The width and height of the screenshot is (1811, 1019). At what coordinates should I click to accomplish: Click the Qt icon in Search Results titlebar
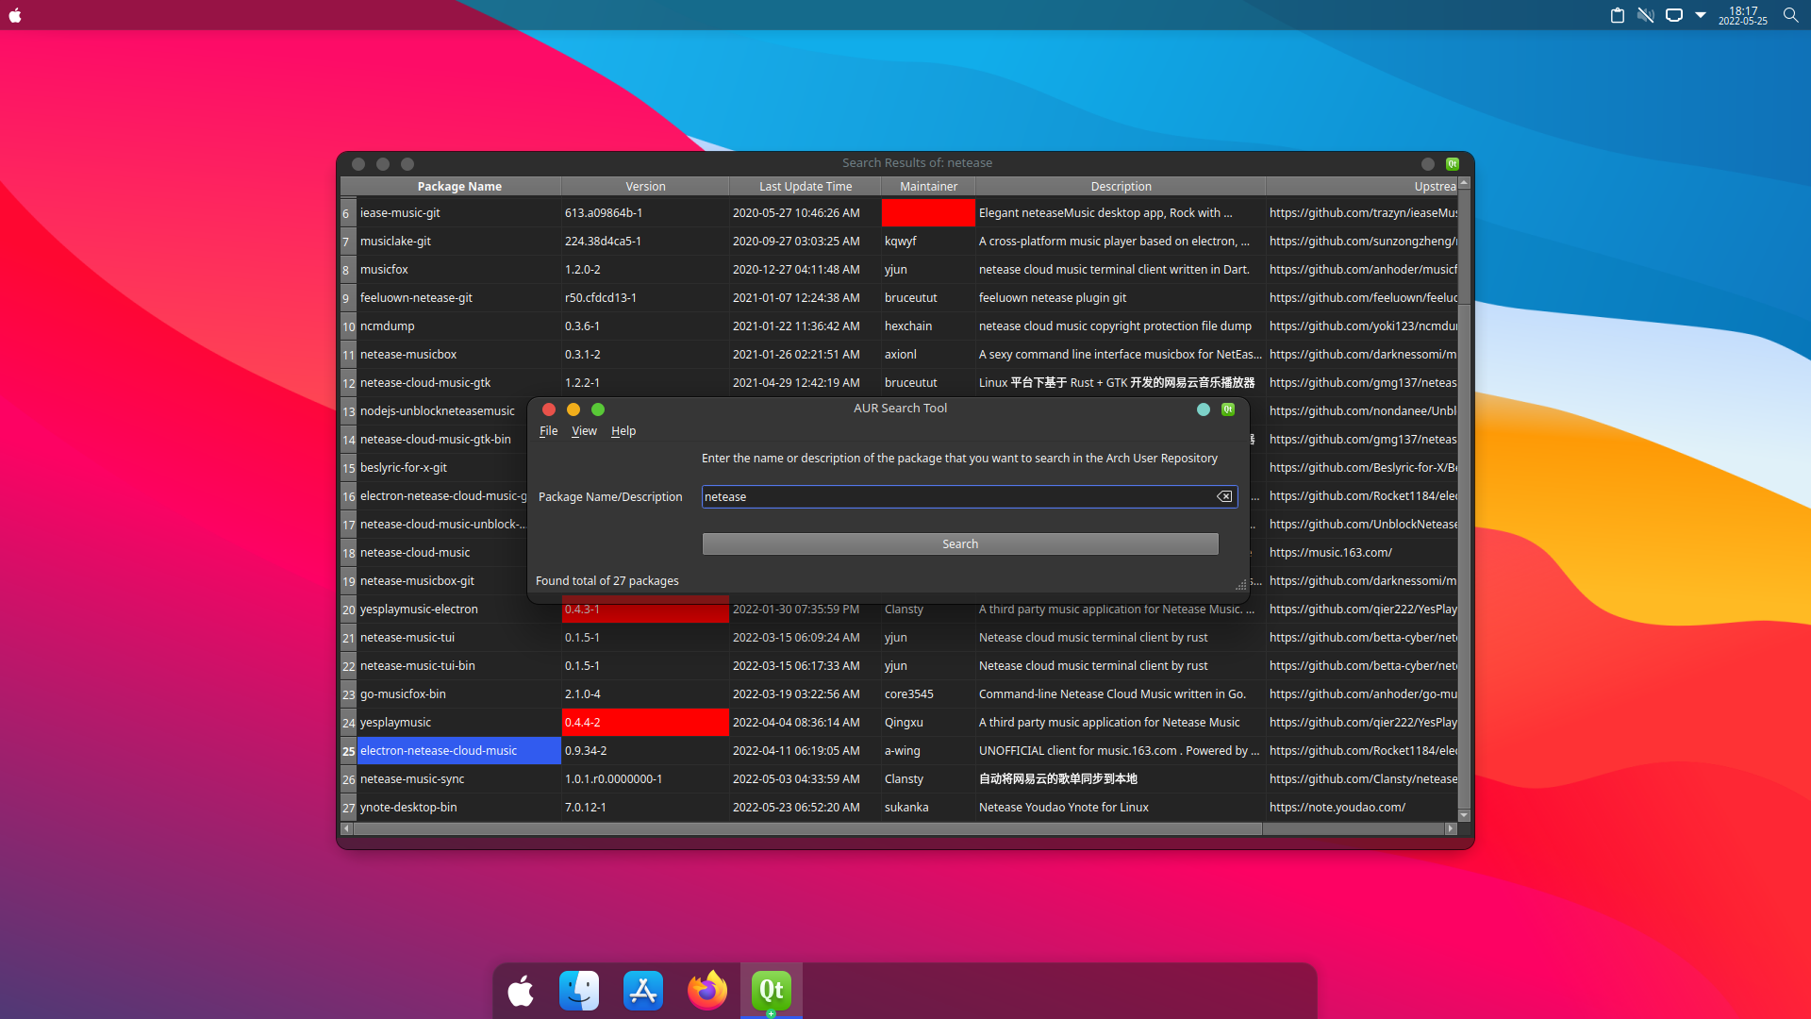[1453, 164]
